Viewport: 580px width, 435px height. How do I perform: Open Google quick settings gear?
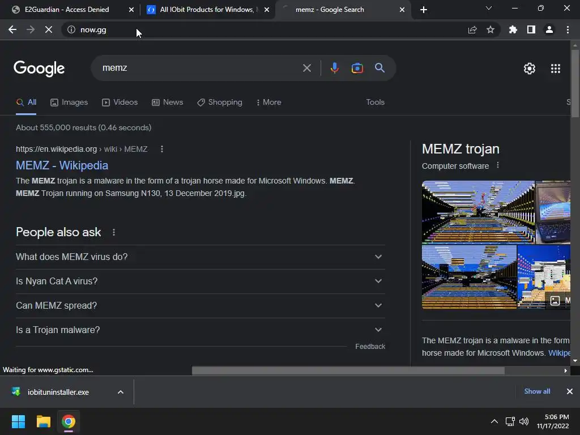(530, 69)
